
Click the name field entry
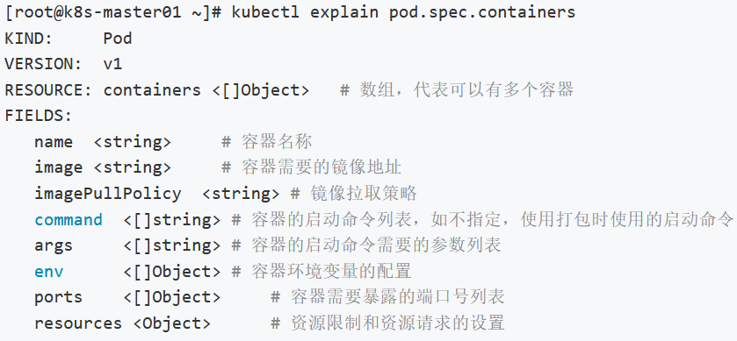tap(103, 142)
